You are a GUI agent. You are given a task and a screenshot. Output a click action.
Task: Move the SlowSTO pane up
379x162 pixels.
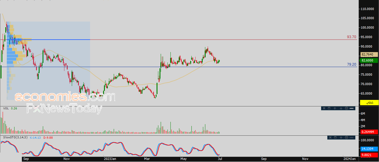click(341, 137)
